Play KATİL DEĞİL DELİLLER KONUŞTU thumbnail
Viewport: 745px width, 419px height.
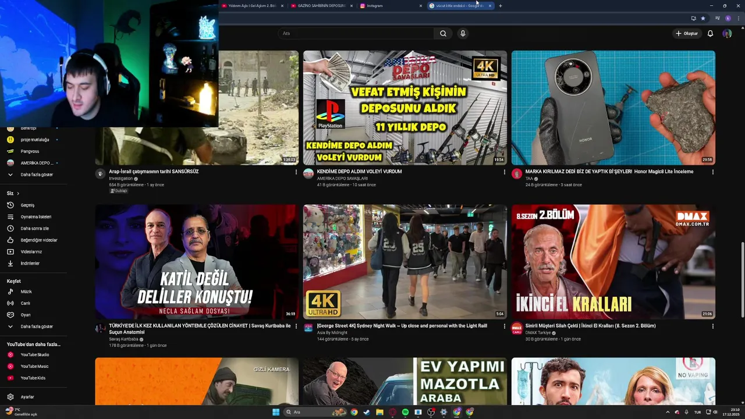[197, 262]
